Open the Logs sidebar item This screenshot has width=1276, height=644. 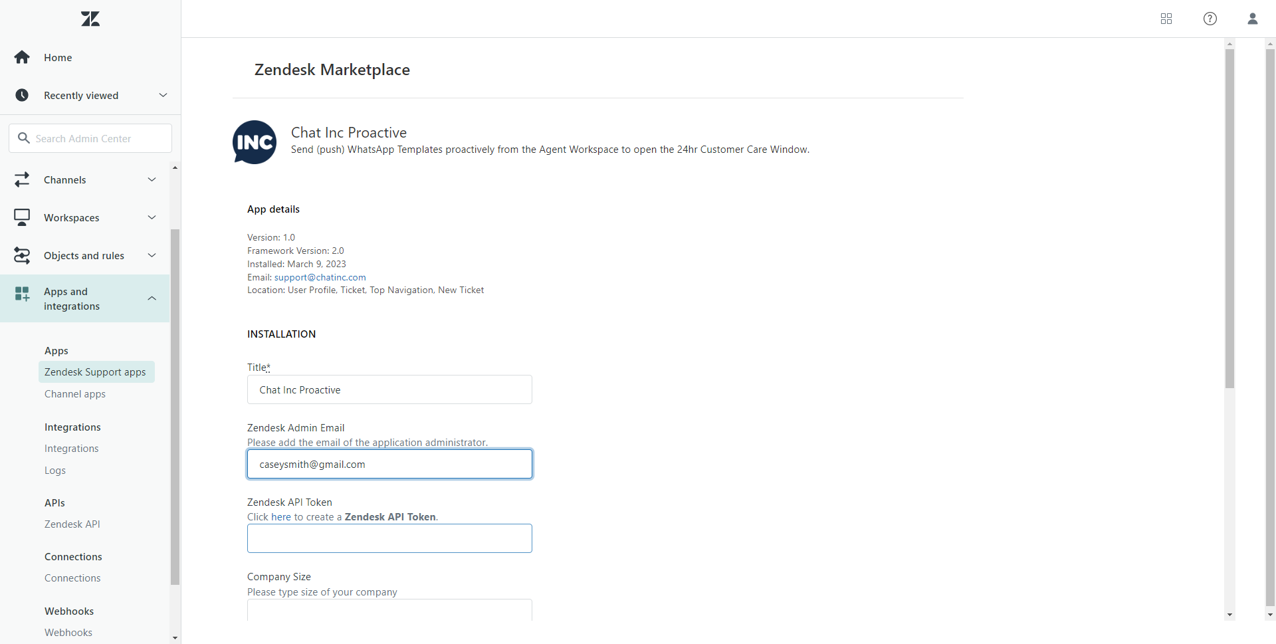(55, 471)
